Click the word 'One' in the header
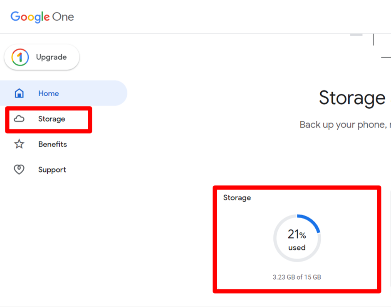The height and width of the screenshot is (307, 391). [x=63, y=17]
